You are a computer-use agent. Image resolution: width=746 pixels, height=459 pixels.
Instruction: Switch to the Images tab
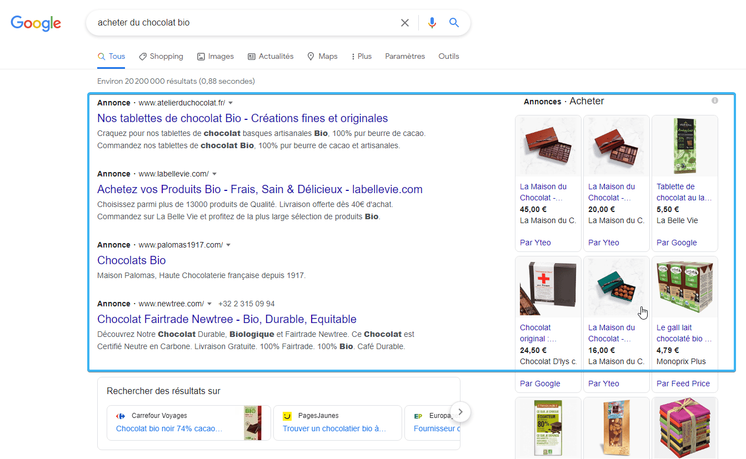coord(216,56)
